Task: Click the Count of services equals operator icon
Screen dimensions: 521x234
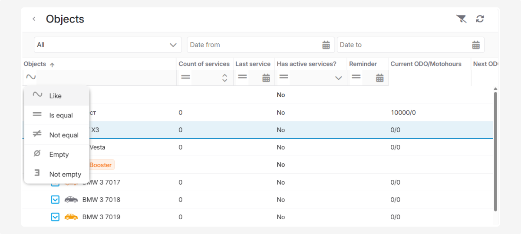Action: click(x=186, y=77)
